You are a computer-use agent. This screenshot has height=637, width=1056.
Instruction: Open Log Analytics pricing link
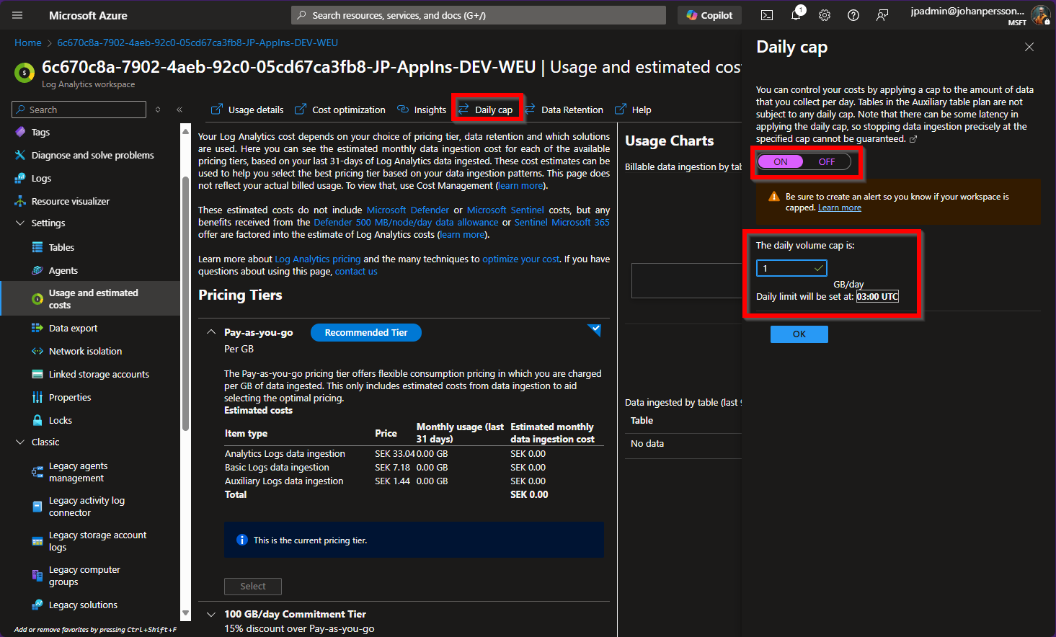point(318,259)
